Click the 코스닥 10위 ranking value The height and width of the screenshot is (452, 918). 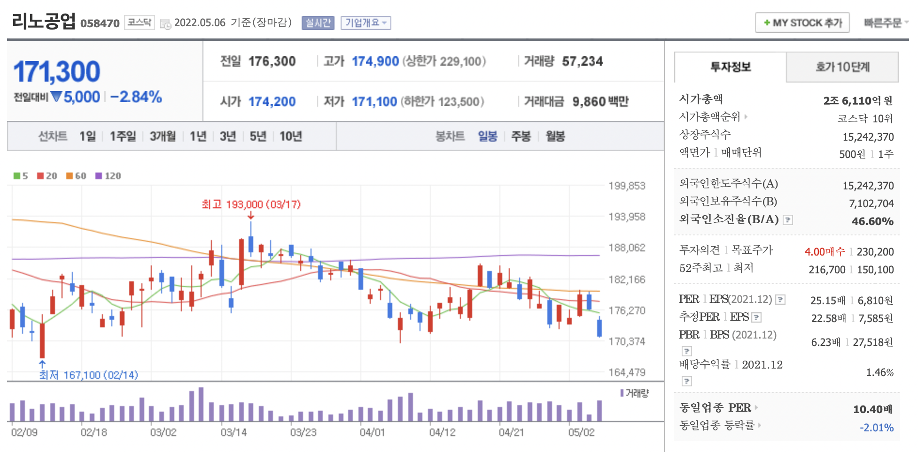coord(865,119)
